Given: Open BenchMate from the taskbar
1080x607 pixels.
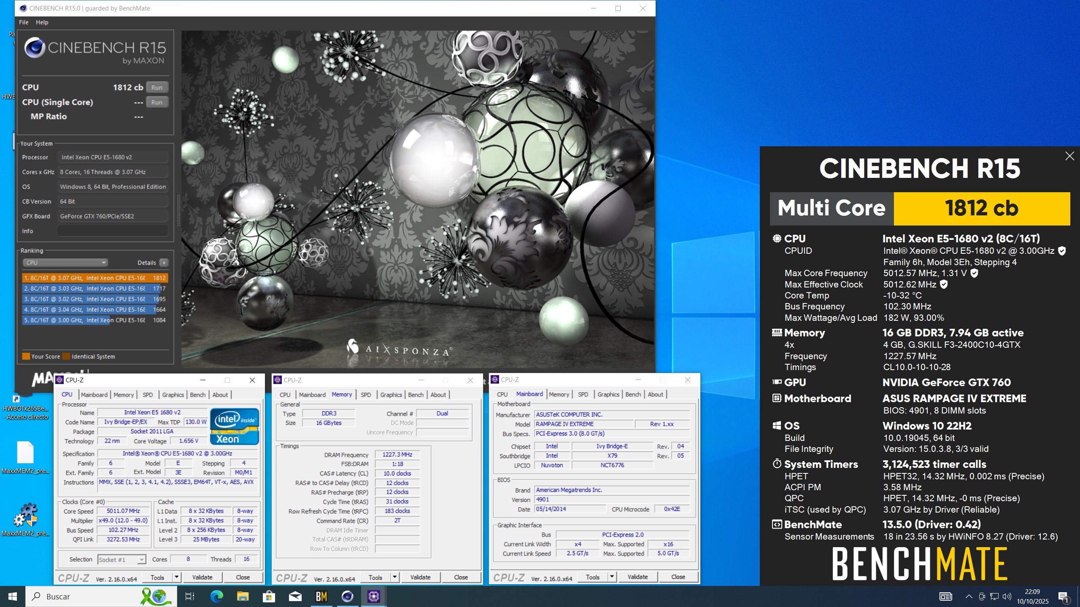Looking at the screenshot, I should pyautogui.click(x=321, y=596).
